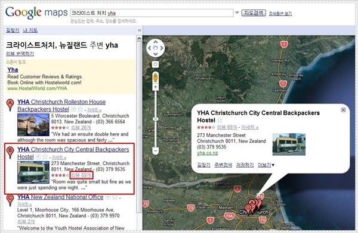358x233 pixels.
Task: Open YHA Christchurch Rolleston House result title
Action: tap(61, 105)
